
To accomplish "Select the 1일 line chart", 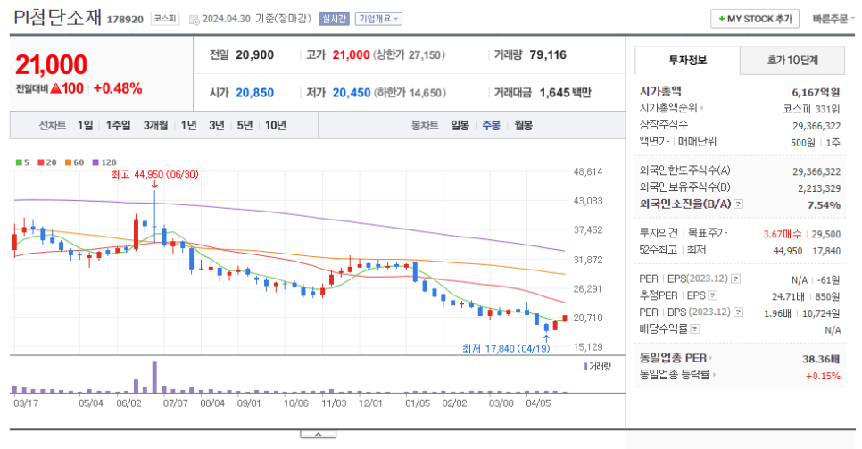I will point(85,126).
